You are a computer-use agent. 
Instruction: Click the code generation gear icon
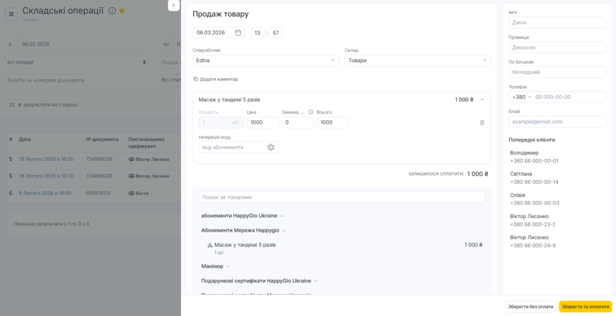pos(271,147)
